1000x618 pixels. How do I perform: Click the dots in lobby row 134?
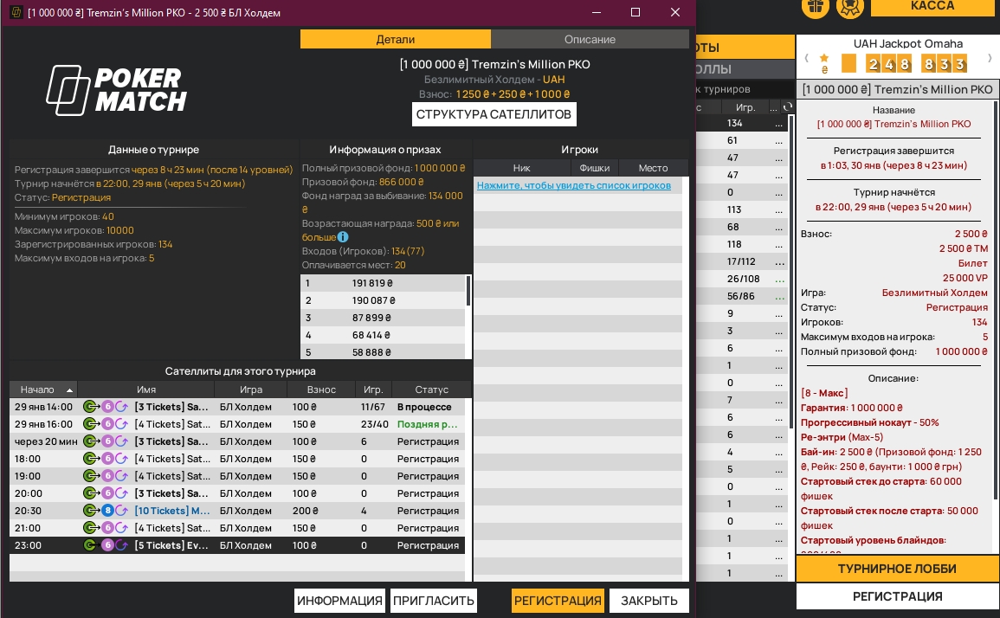pos(778,125)
